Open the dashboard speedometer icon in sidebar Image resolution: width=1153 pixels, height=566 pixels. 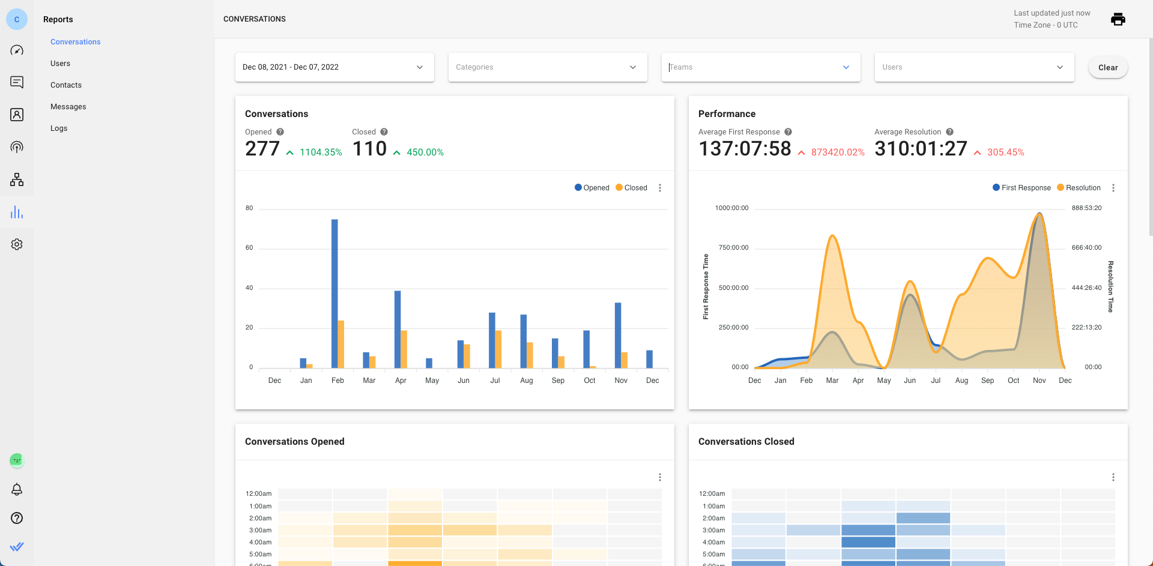coord(17,50)
